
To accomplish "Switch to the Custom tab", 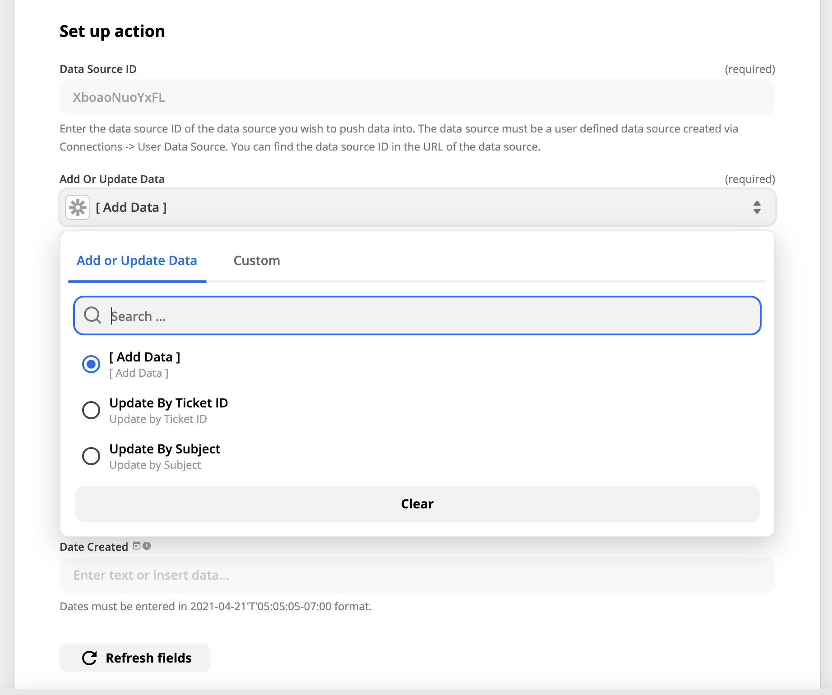I will click(x=257, y=261).
